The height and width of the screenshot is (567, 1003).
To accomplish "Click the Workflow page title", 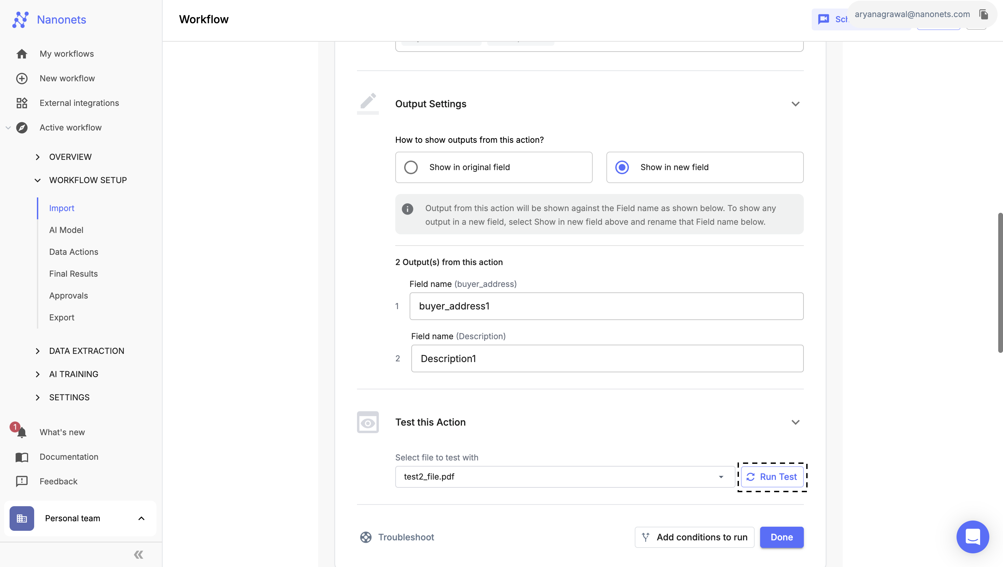I will click(204, 19).
